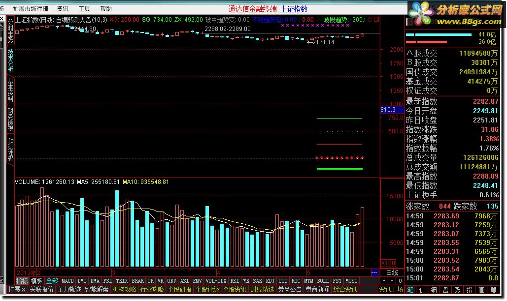Screen dimensions: 507x301
Task: Select the 全部 indicator filter
Action: [x=52, y=281]
